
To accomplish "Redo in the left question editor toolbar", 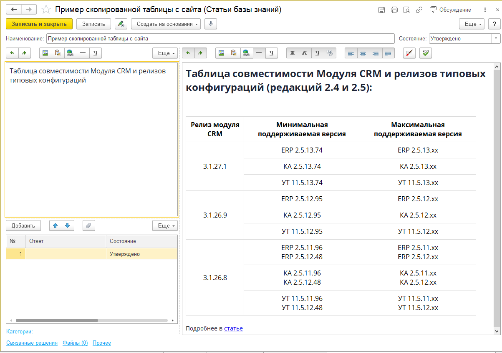I will pos(25,53).
